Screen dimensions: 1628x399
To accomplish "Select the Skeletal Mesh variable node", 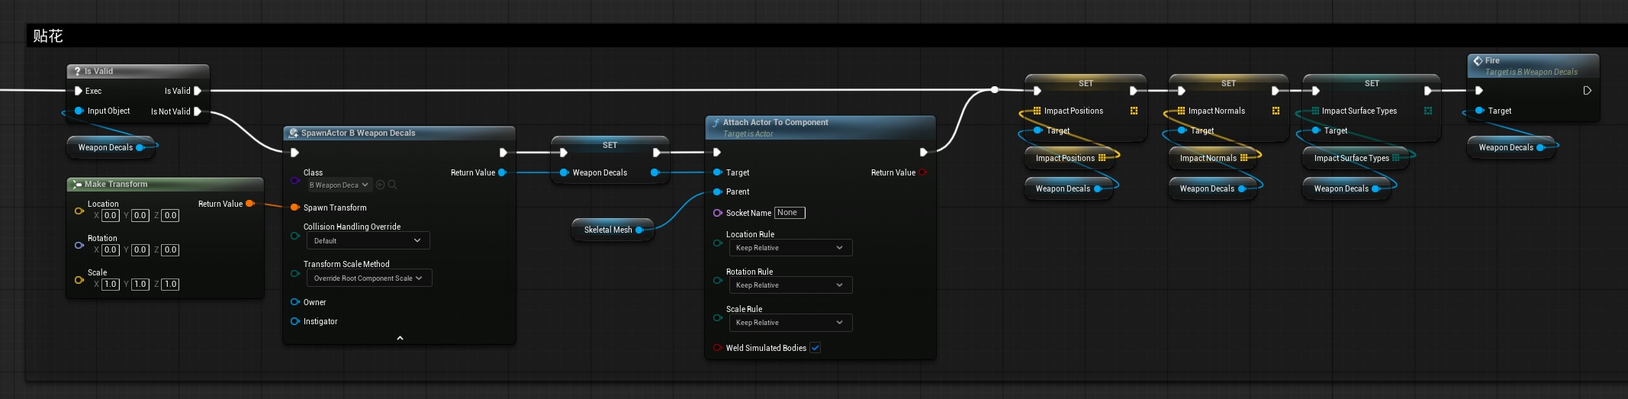I will [608, 230].
